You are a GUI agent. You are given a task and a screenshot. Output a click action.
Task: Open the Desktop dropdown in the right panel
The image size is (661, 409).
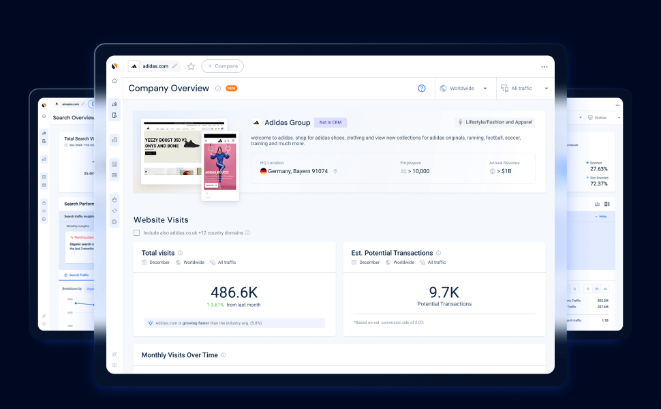pyautogui.click(x=604, y=118)
